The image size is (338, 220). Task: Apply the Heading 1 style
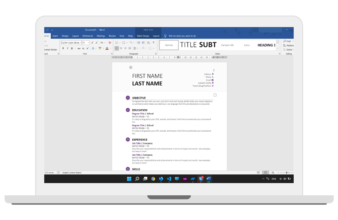(266, 45)
